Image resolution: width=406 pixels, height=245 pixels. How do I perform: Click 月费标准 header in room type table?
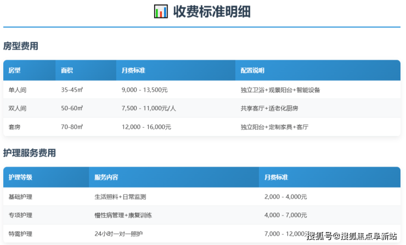click(133, 71)
